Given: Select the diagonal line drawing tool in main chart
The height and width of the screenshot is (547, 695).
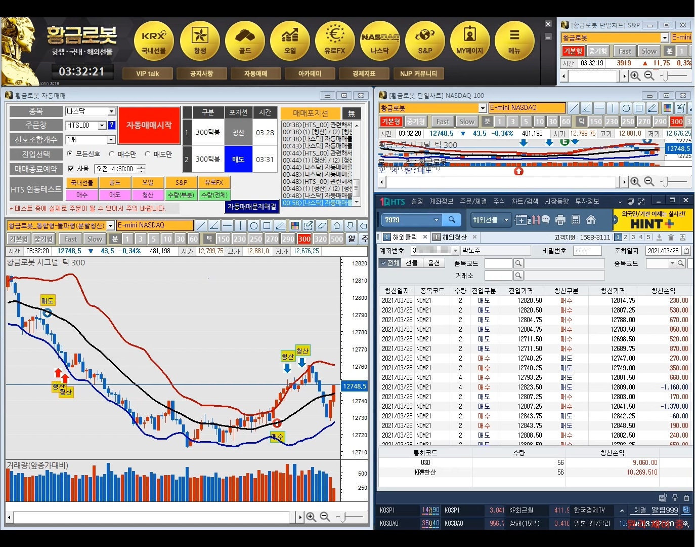Looking at the screenshot, I should [x=201, y=225].
